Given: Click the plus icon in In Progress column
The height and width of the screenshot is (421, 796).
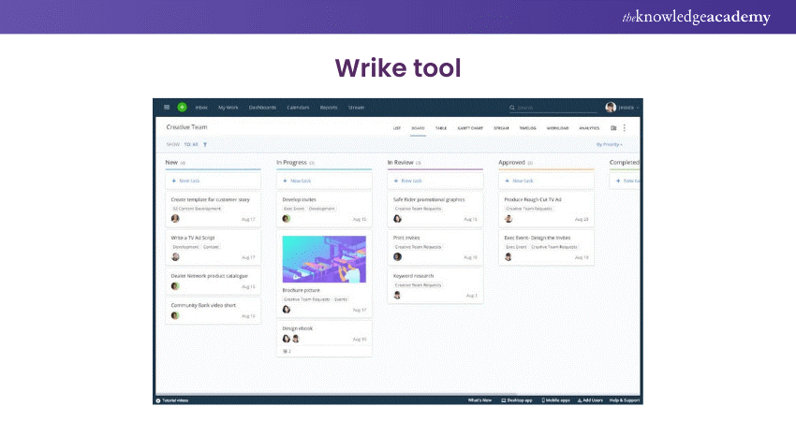Looking at the screenshot, I should pos(285,181).
